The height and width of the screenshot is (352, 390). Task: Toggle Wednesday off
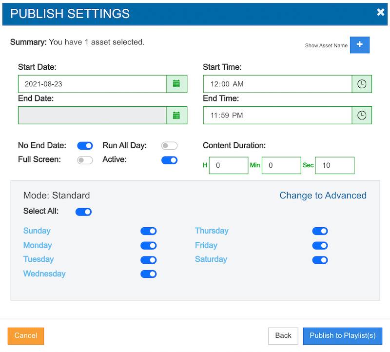[x=148, y=274]
